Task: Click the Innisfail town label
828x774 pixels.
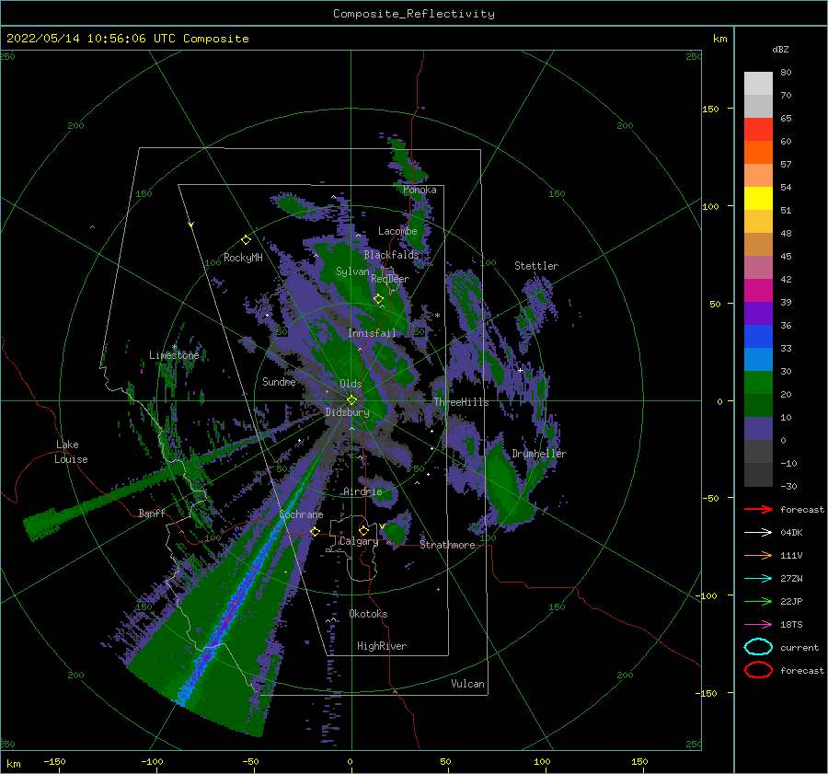Action: [x=372, y=333]
